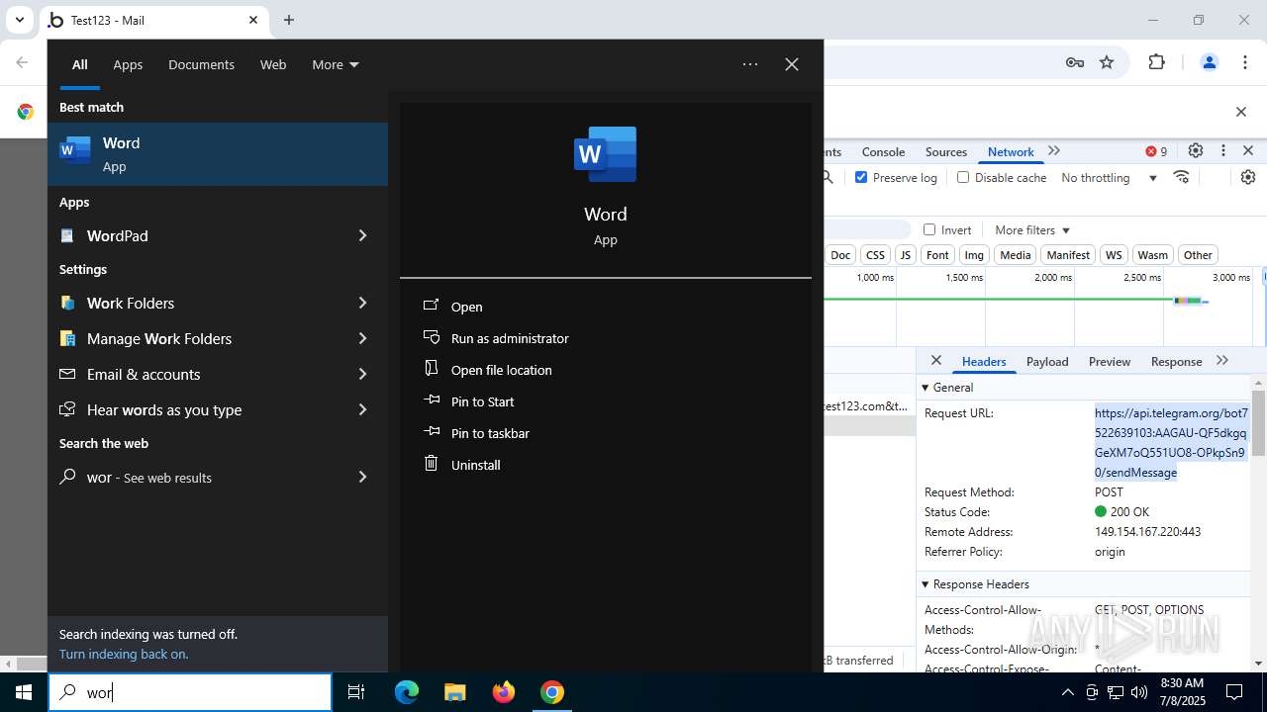Click the WordPad app icon
Image resolution: width=1267 pixels, height=712 pixels.
[67, 235]
